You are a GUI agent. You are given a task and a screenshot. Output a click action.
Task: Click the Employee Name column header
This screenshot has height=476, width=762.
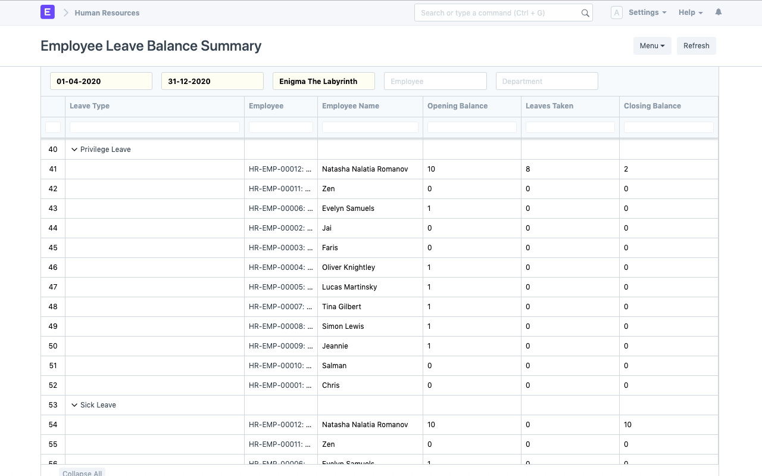[370, 106]
